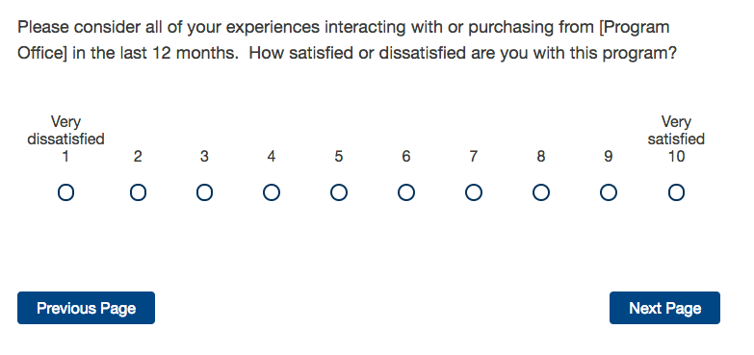Select the rating 7 radio button
The width and height of the screenshot is (754, 355).
click(474, 193)
